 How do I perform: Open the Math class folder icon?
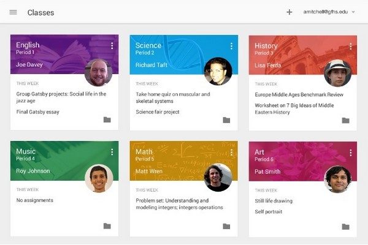(x=226, y=226)
